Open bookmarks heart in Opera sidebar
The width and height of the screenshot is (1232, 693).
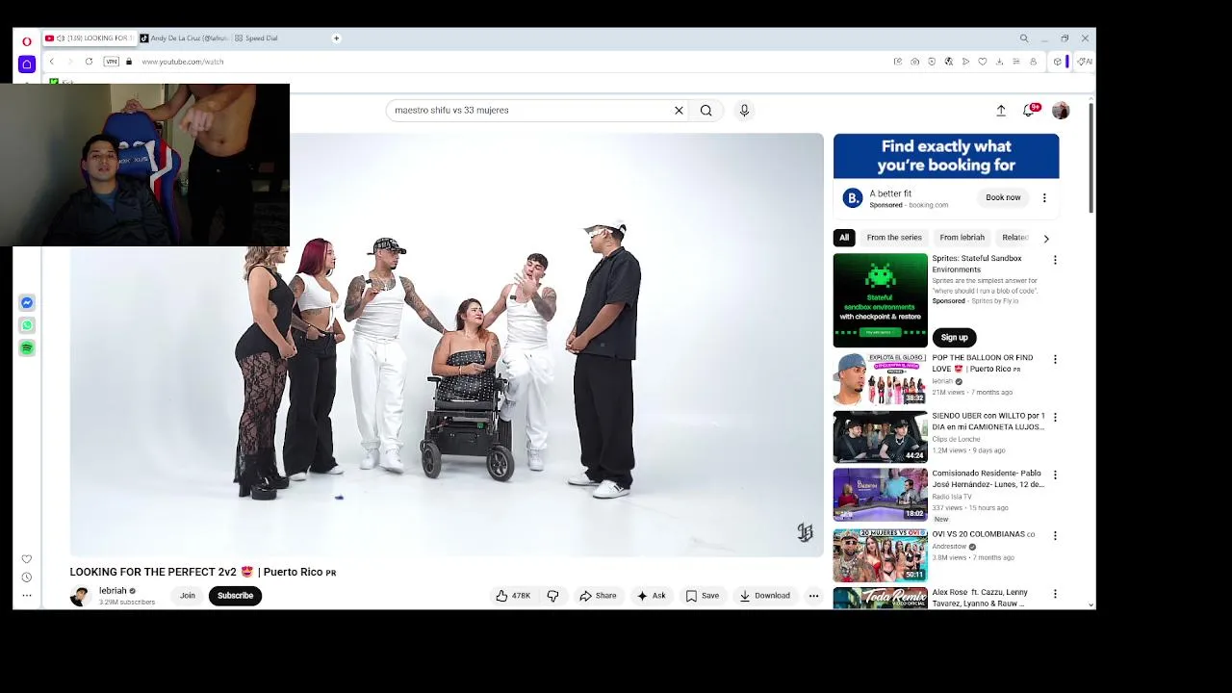coord(27,558)
